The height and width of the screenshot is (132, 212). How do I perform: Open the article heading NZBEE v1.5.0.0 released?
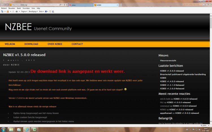pyautogui.click(x=24, y=55)
